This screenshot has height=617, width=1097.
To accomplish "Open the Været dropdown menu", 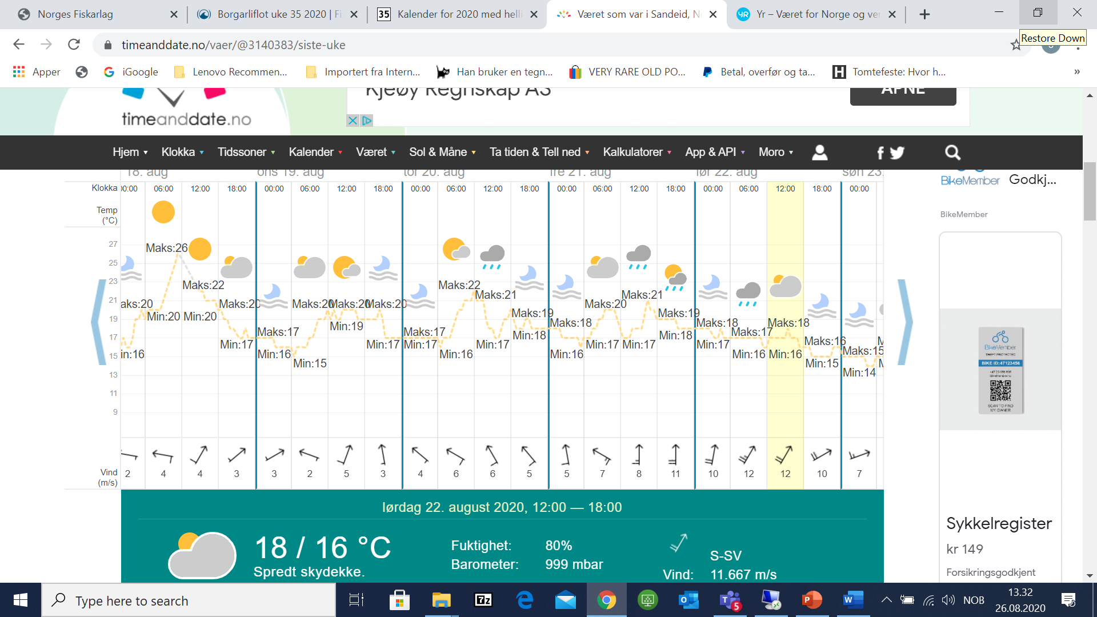I will click(375, 152).
